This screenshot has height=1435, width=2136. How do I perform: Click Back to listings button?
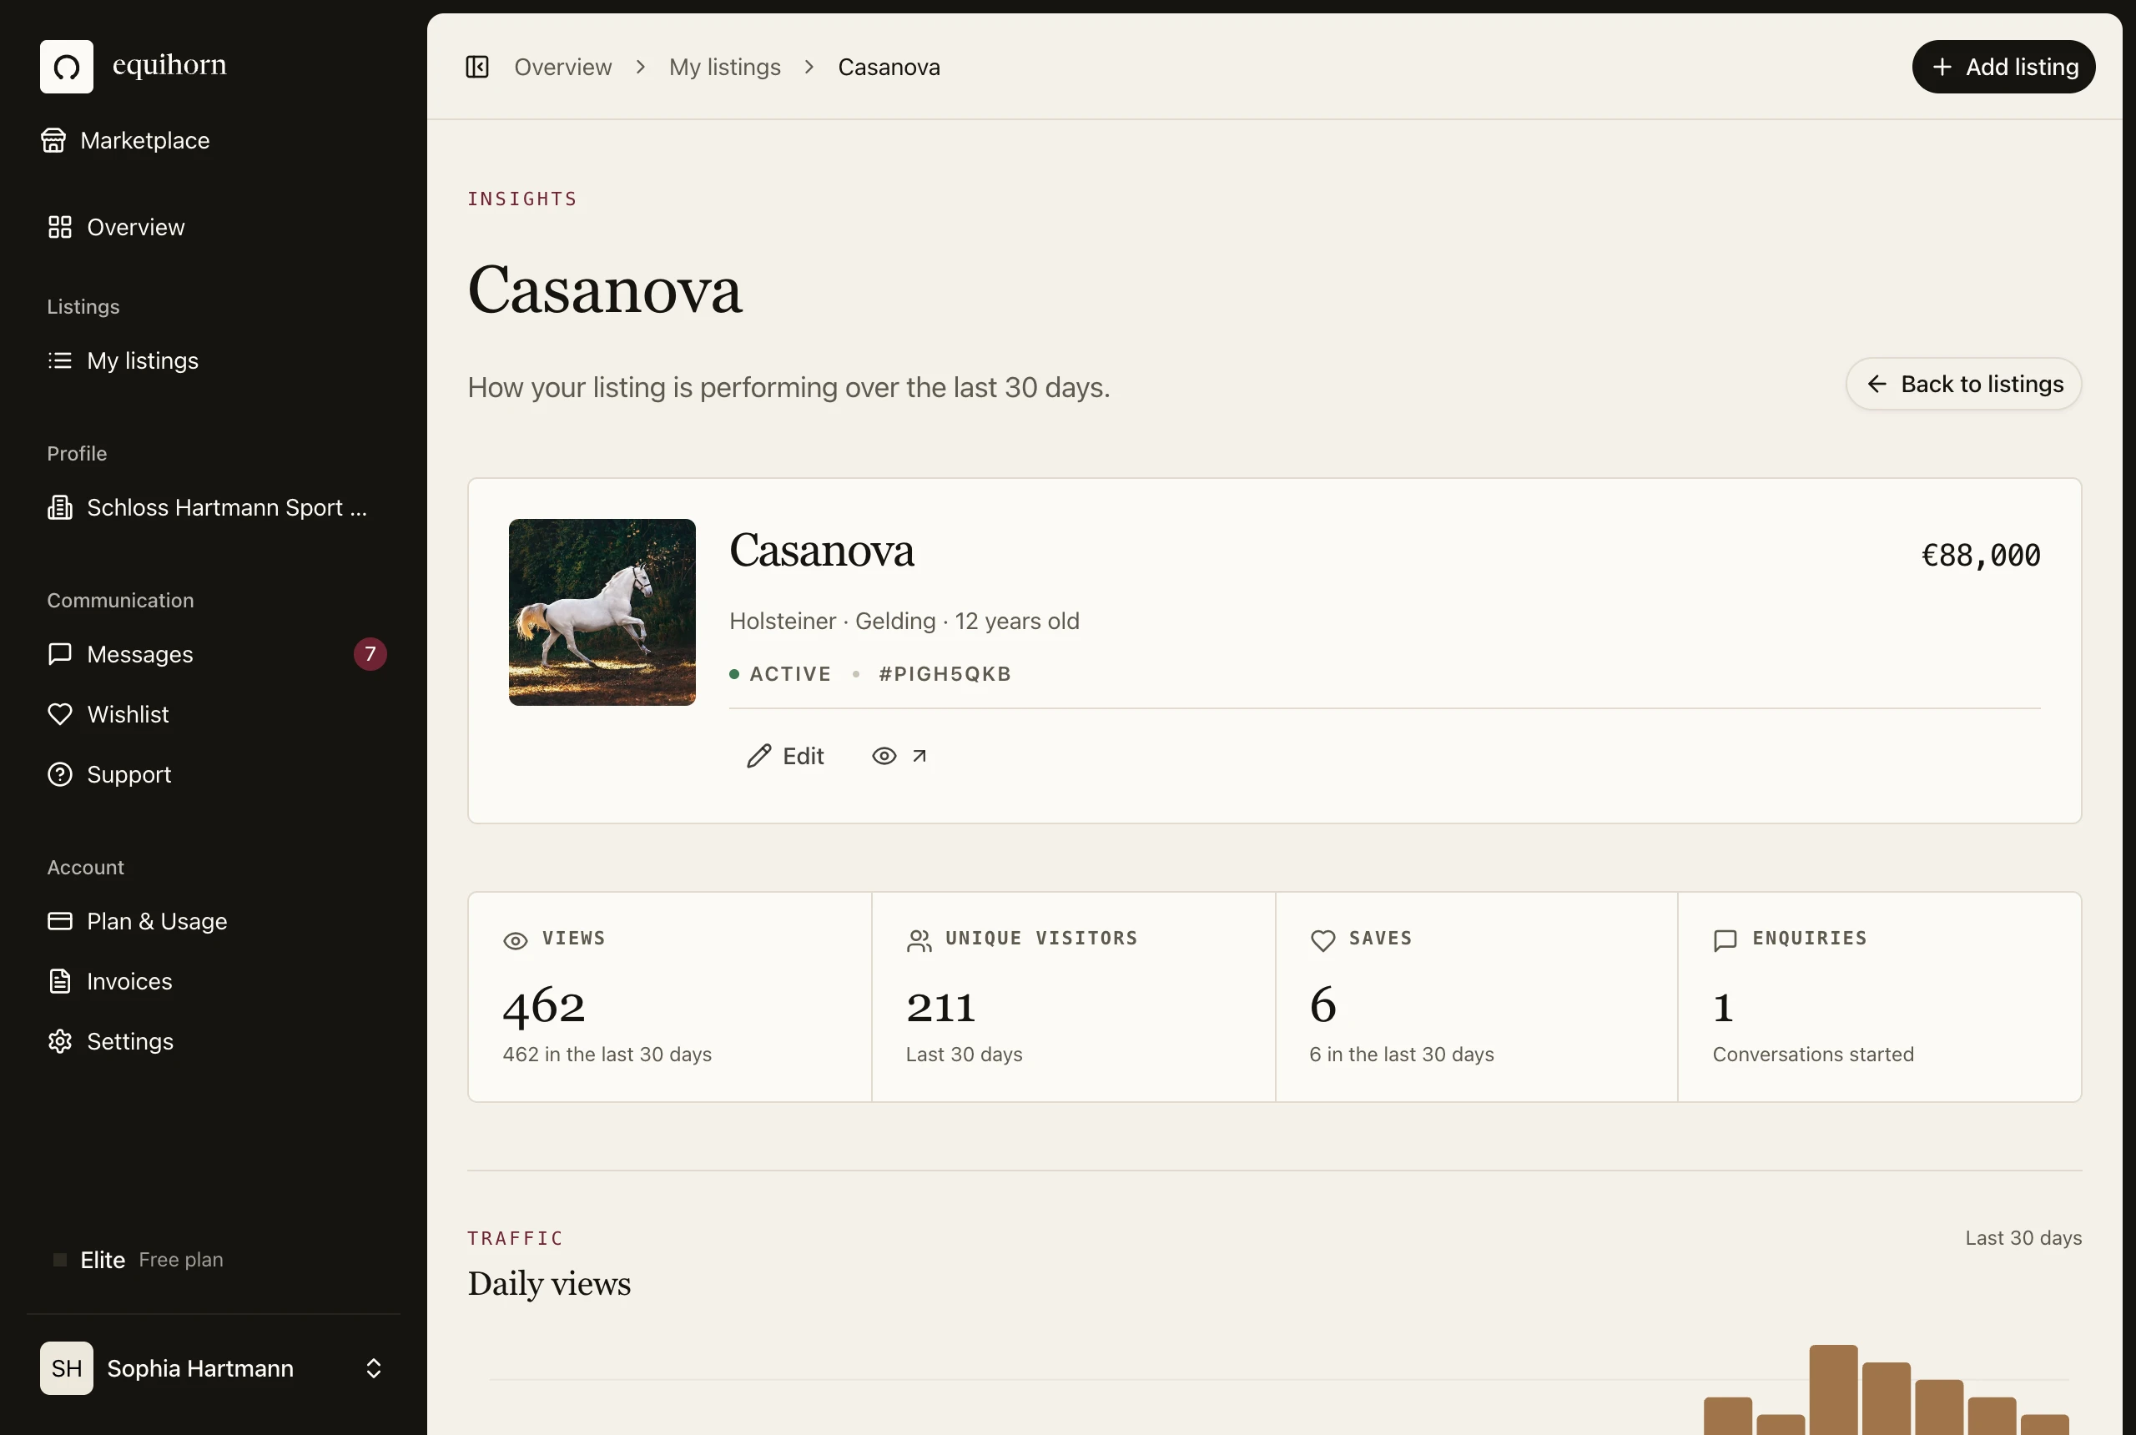[x=1963, y=384]
